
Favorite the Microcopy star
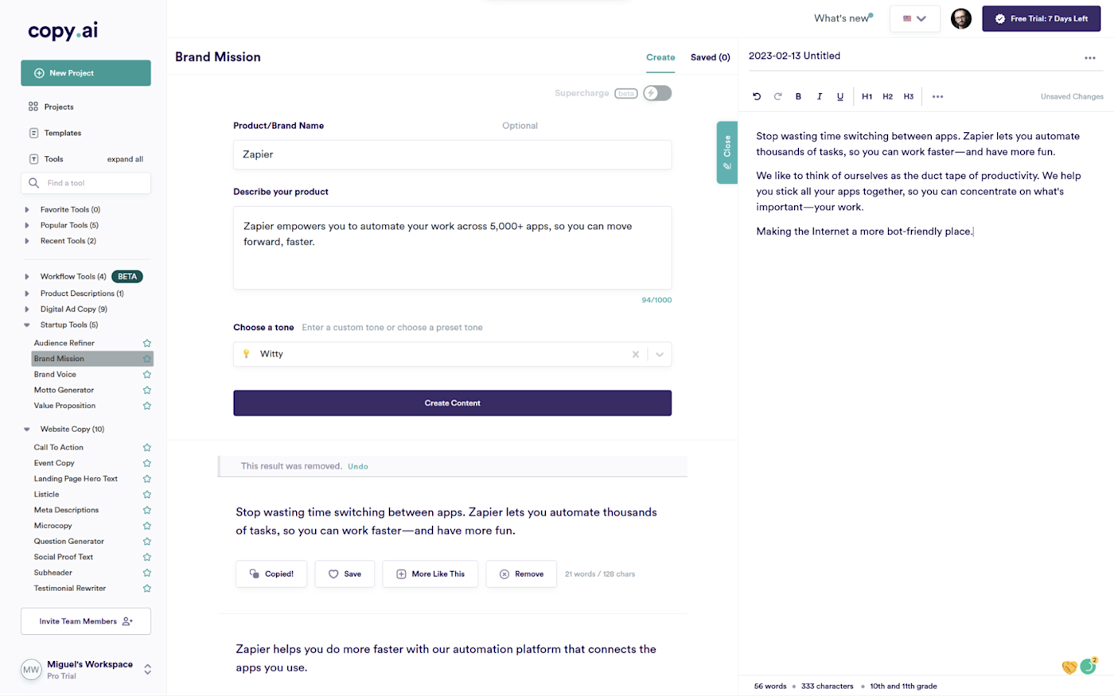(x=146, y=526)
